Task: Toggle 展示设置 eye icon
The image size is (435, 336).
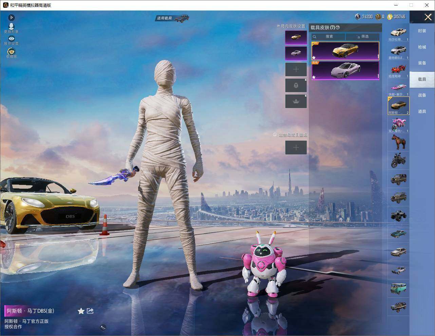Action: click(11, 40)
